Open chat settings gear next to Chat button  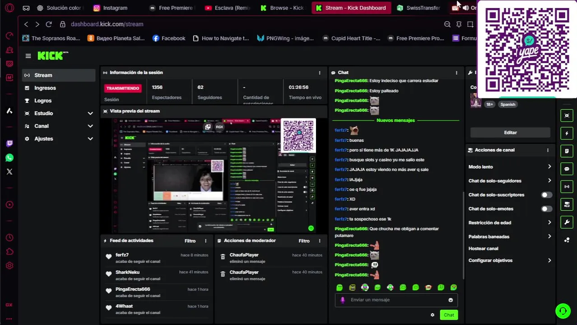[x=433, y=315]
